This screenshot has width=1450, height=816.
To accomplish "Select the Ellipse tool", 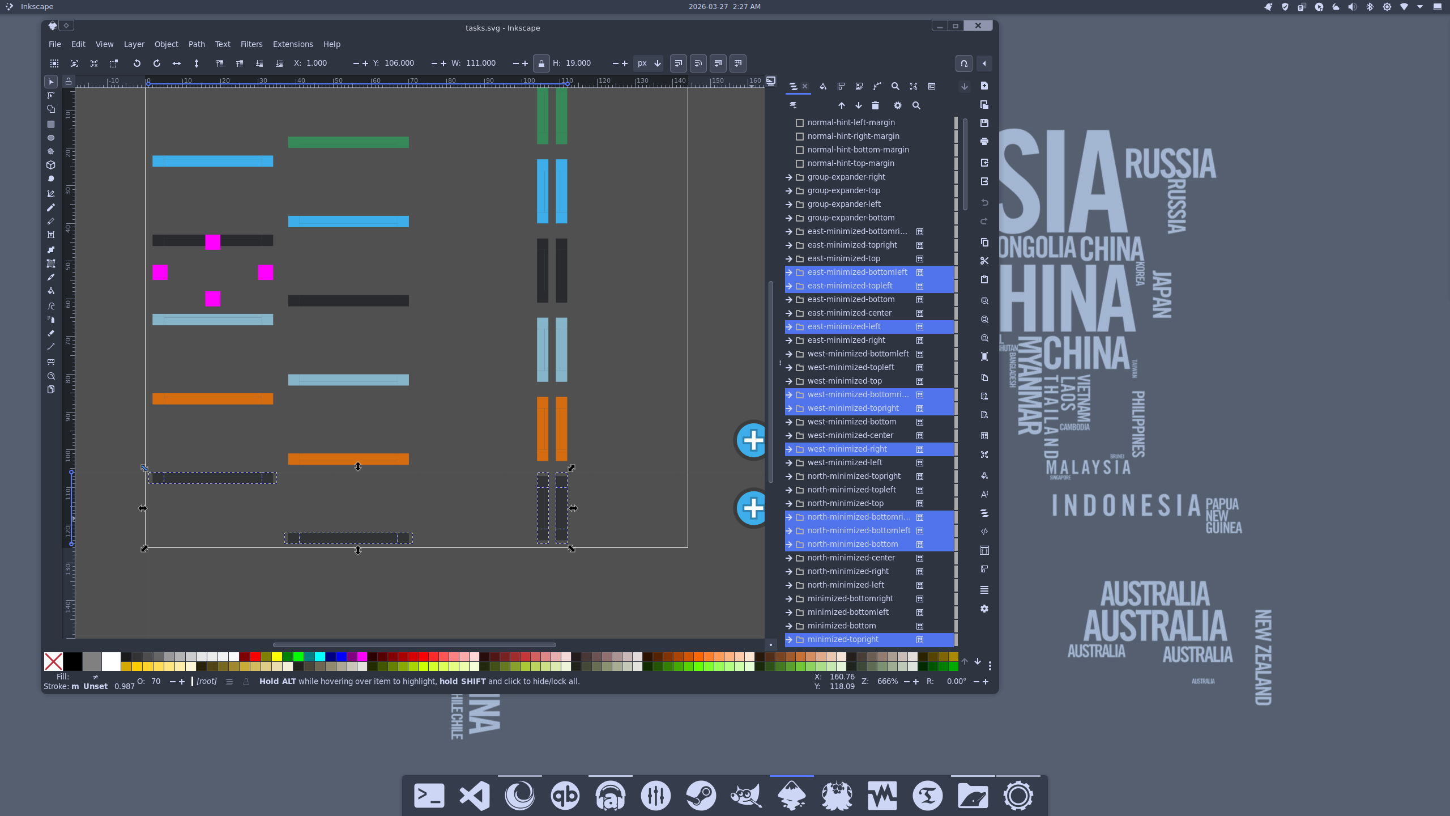I will coord(51,138).
